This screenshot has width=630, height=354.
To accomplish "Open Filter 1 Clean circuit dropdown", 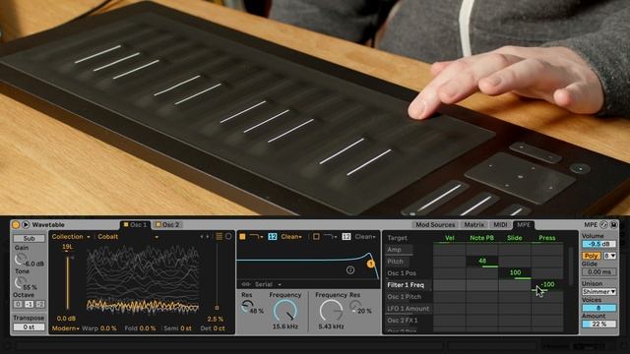I will click(x=291, y=237).
